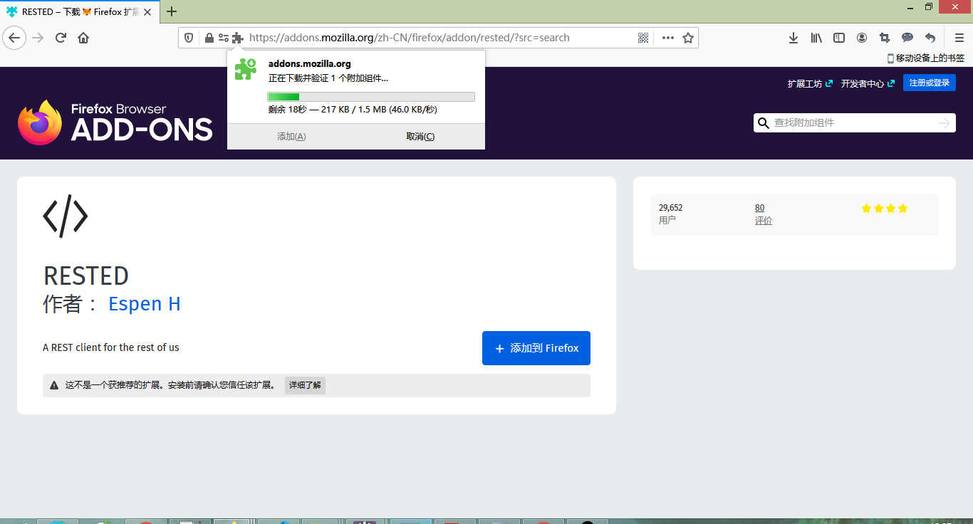Click the warning triangle icon beside the notice
The height and width of the screenshot is (524, 973).
coord(54,385)
